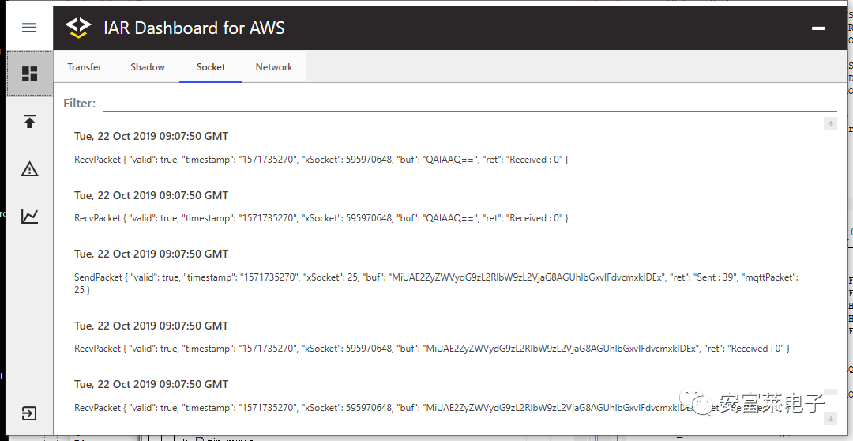
Task: Open the warning triangle alerts icon
Action: (x=29, y=168)
